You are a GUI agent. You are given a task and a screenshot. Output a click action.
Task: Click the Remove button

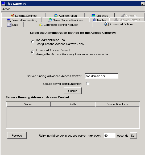coord(17,135)
